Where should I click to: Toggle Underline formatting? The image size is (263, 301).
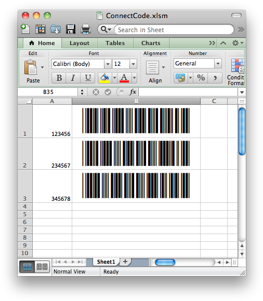coord(88,78)
